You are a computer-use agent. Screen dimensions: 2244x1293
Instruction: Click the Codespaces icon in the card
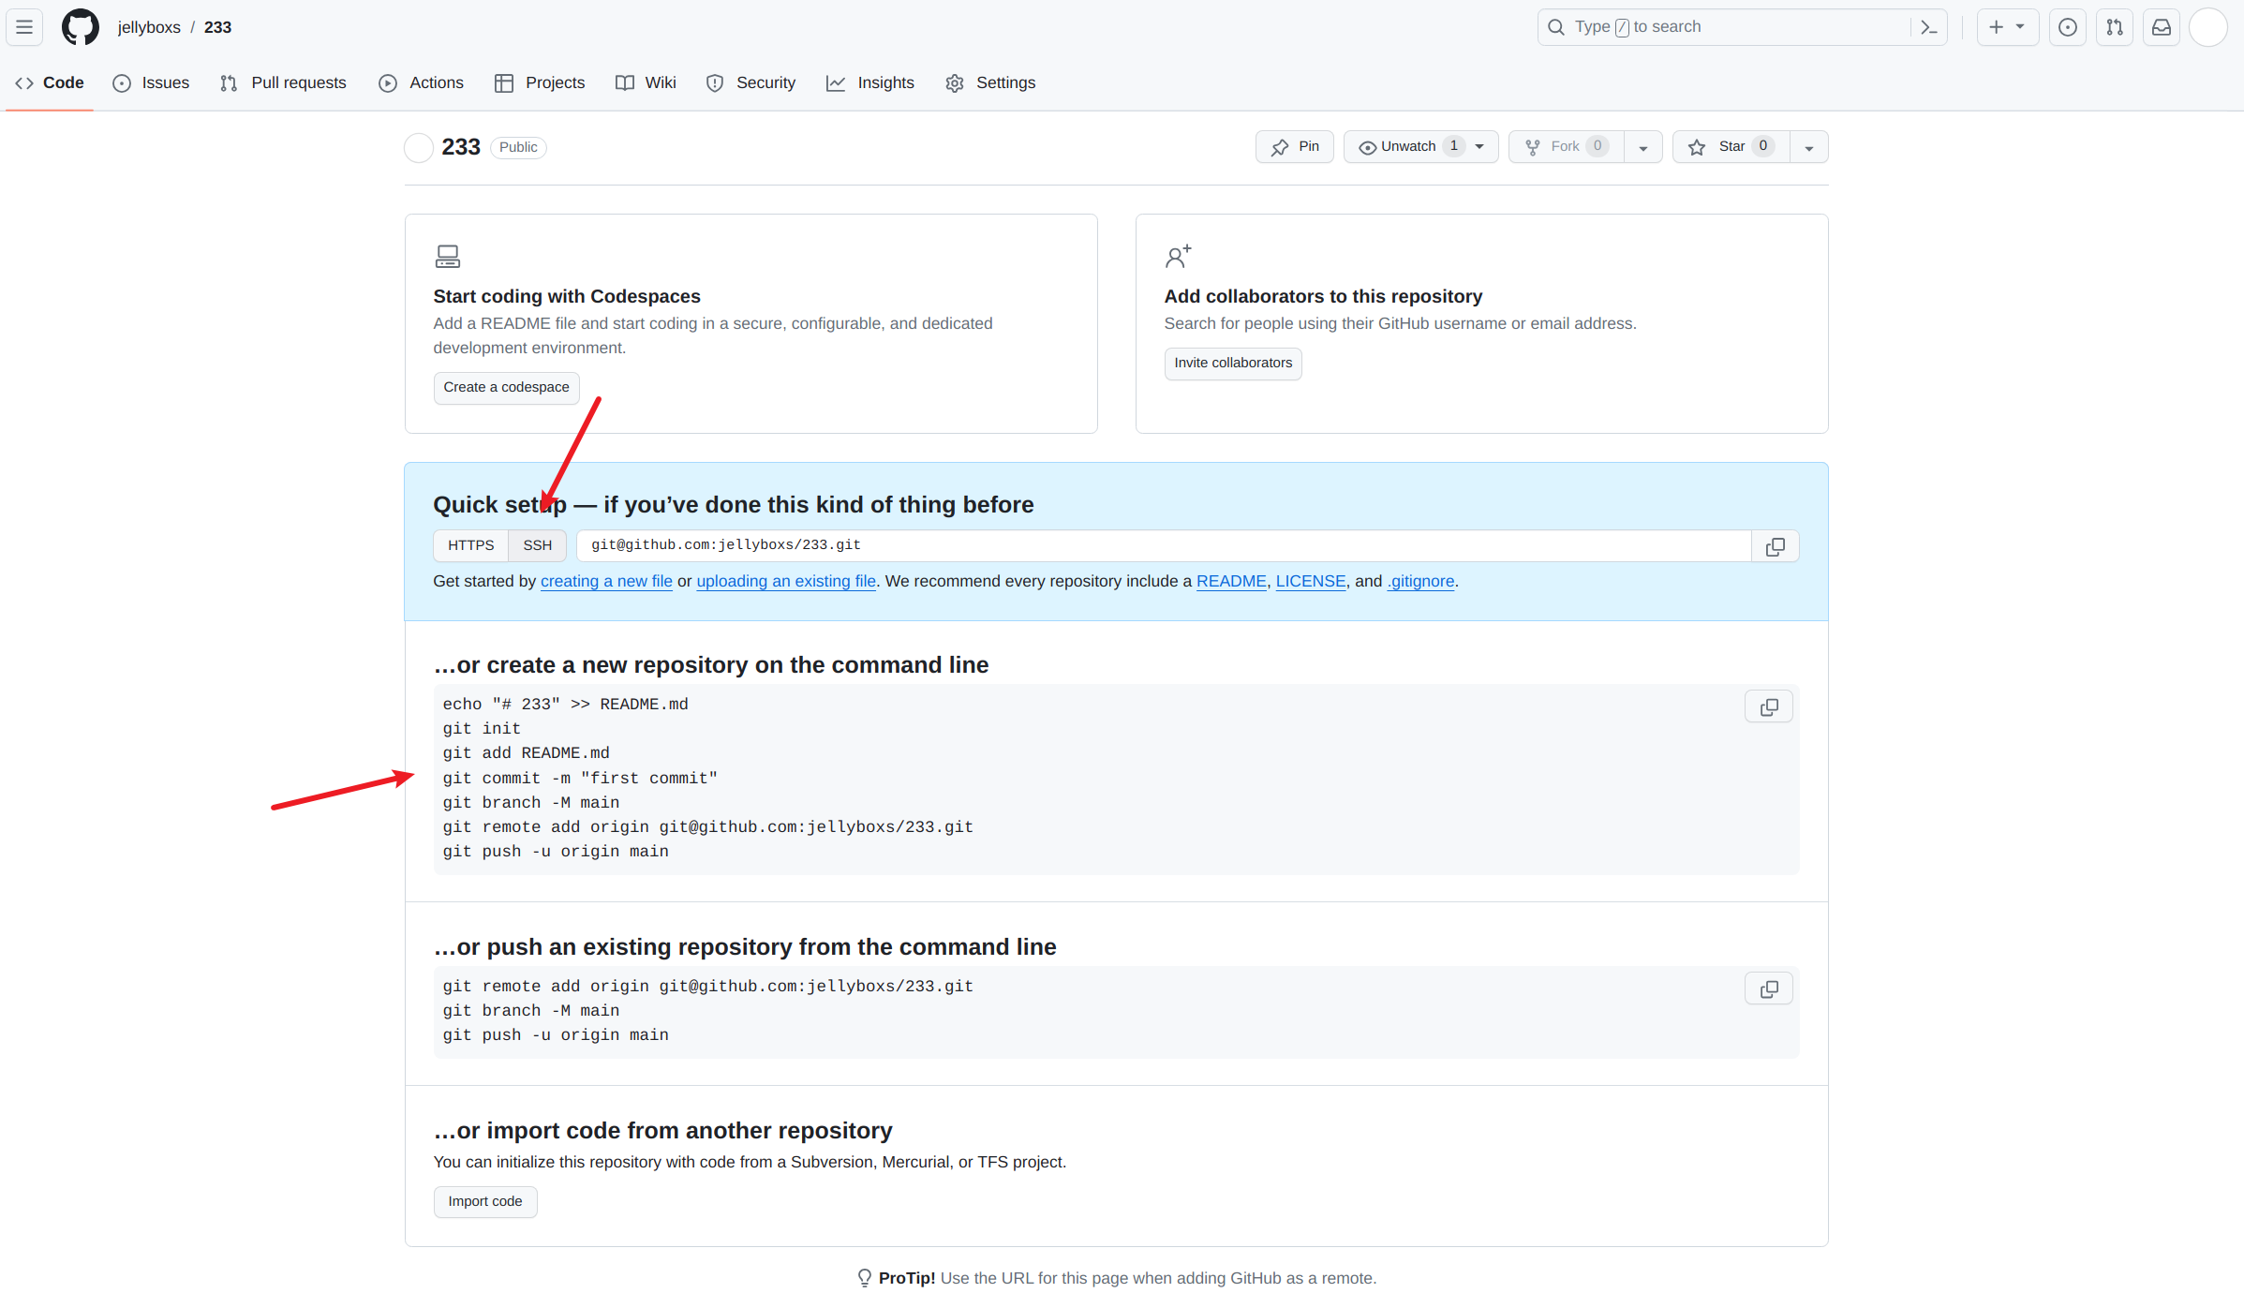448,256
